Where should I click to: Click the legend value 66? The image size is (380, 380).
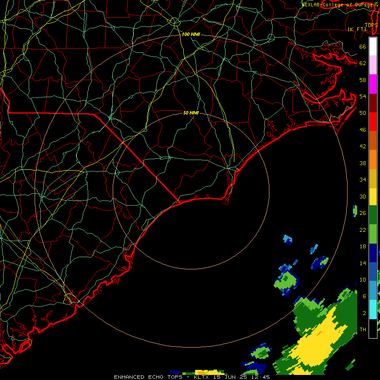click(x=363, y=46)
